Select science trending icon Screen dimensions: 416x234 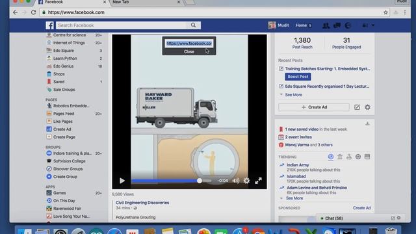point(349,157)
